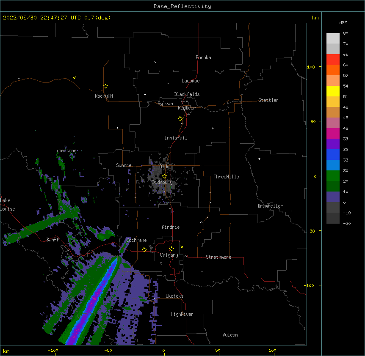Click the Sylvan map label

[x=165, y=104]
